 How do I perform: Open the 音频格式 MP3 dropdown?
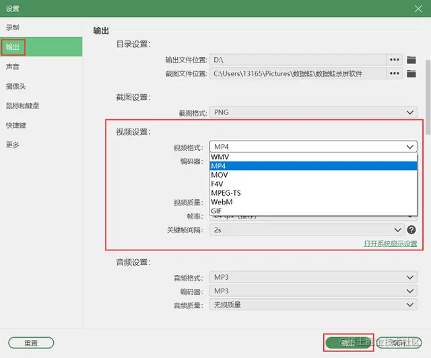313,277
